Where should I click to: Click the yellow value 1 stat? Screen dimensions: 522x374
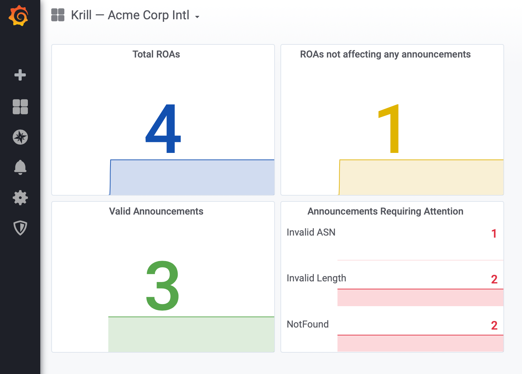coord(390,128)
